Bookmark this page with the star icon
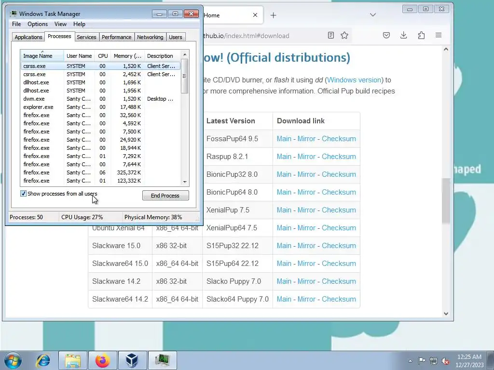494x370 pixels. (x=344, y=35)
